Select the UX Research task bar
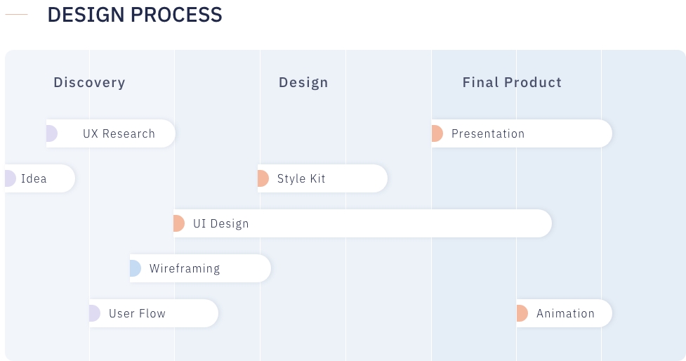Viewport: 686px width, 361px height. [x=111, y=133]
